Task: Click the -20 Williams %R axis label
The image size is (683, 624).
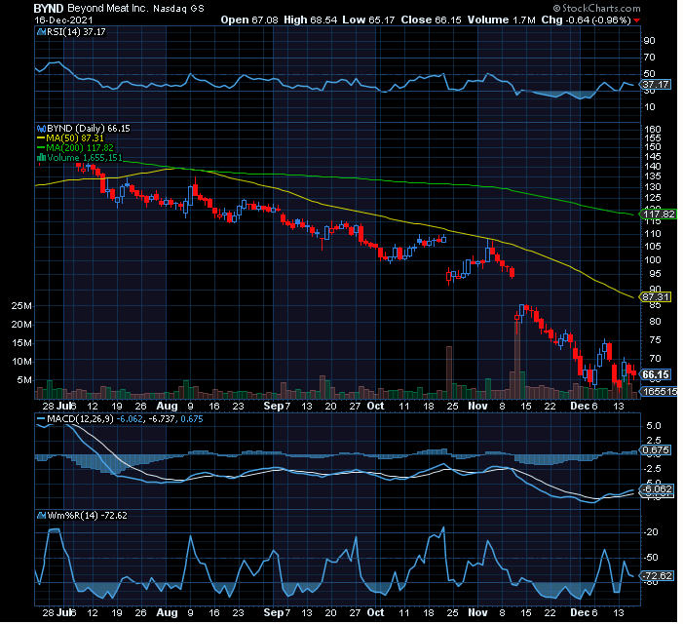Action: pos(651,532)
